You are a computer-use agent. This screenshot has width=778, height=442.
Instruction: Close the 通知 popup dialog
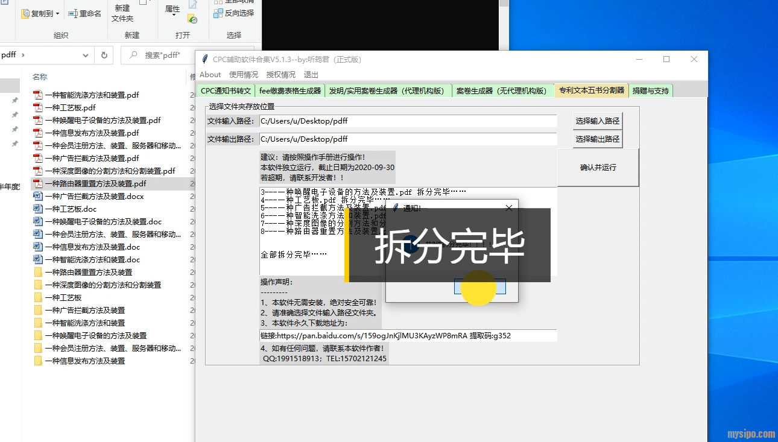point(508,208)
